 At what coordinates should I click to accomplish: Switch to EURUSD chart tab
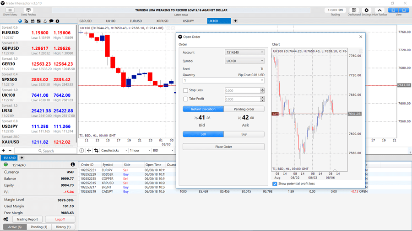coord(136,21)
